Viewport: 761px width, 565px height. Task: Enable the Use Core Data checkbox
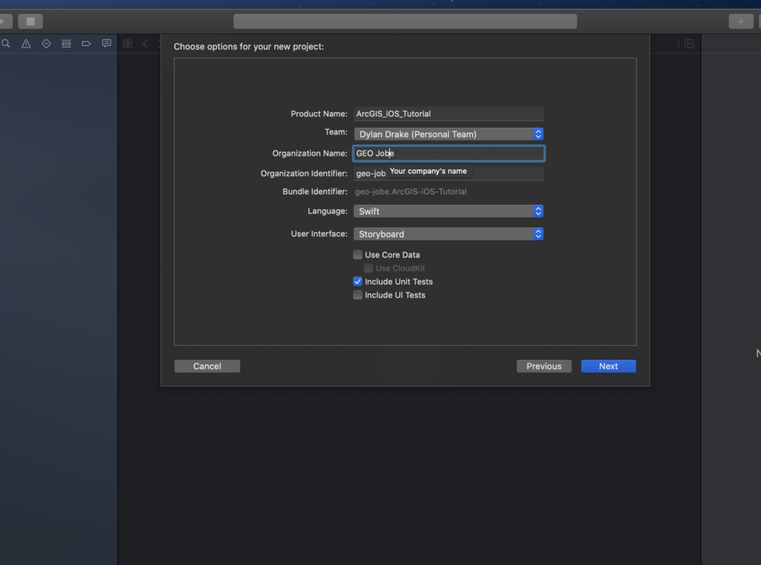coord(358,255)
